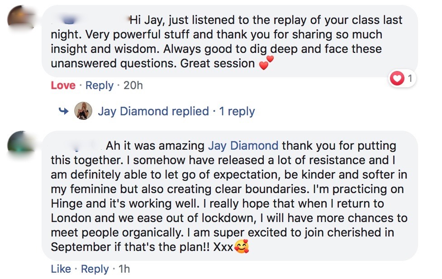Click the red heart reaction count badge

click(x=402, y=79)
